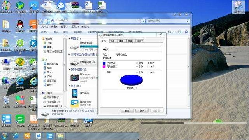Expand the address bar history dropdown arrow
Image resolution: width=249 pixels, height=140 pixels.
[x=139, y=21]
